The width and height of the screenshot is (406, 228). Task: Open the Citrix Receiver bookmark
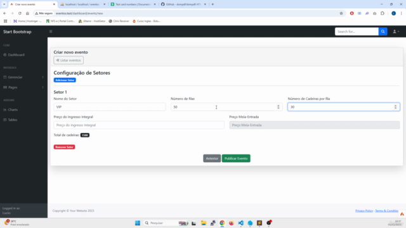(x=119, y=21)
